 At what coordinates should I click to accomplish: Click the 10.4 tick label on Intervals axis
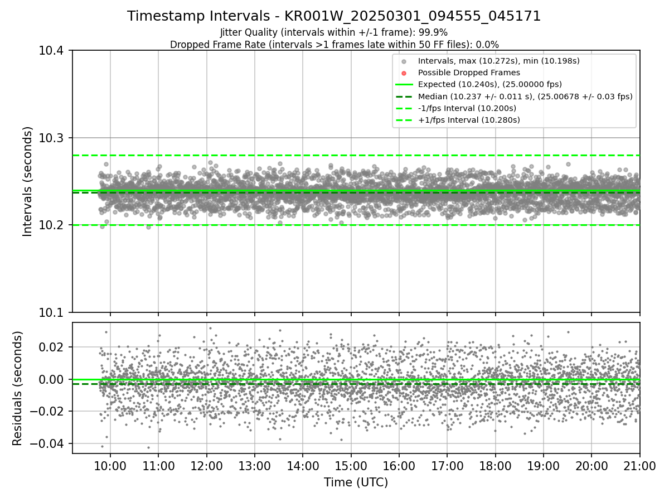click(x=51, y=51)
